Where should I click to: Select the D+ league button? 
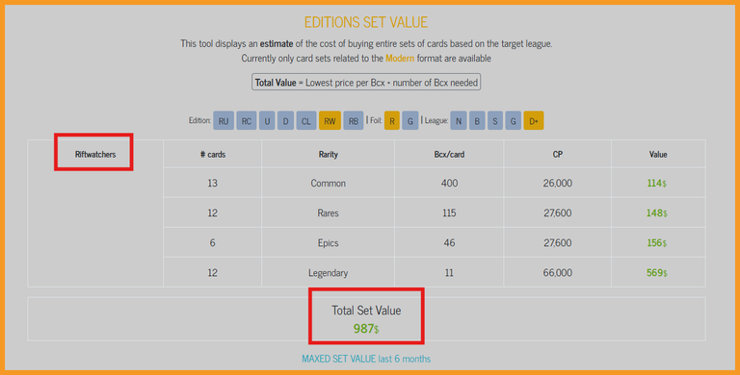click(x=534, y=120)
